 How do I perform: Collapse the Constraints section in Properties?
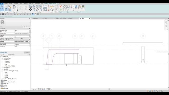click(30, 29)
